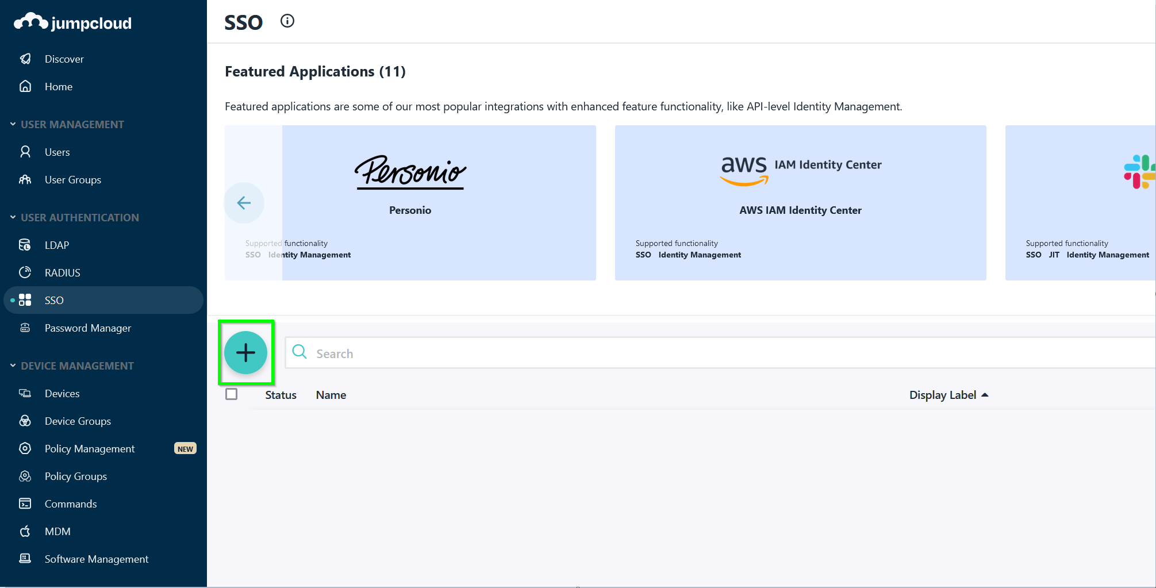
Task: Click the Display Label sort arrow
Action: (985, 395)
